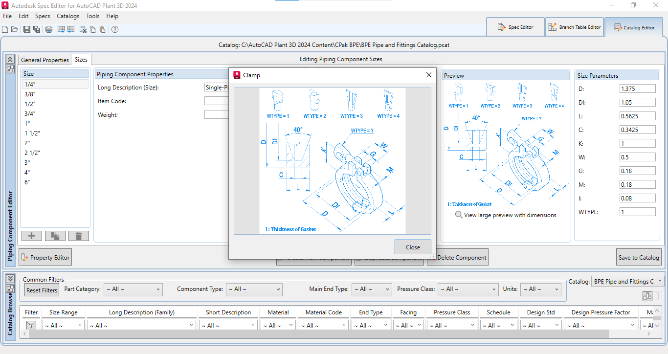Viewport: 668px width, 354px height.
Task: Switch to the Spec Editor tab
Action: (515, 27)
